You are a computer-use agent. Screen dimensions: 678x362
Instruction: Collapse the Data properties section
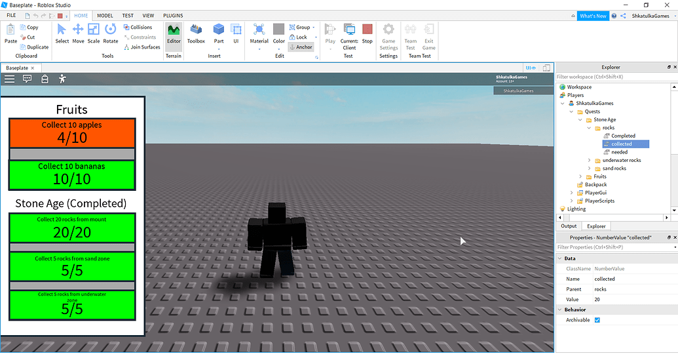click(x=559, y=258)
